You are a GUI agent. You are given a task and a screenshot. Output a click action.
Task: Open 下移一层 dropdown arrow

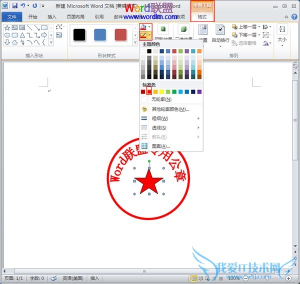click(x=259, y=35)
